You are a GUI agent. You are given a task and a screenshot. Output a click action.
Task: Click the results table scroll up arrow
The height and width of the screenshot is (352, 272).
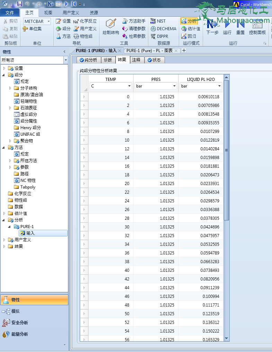click(x=226, y=77)
